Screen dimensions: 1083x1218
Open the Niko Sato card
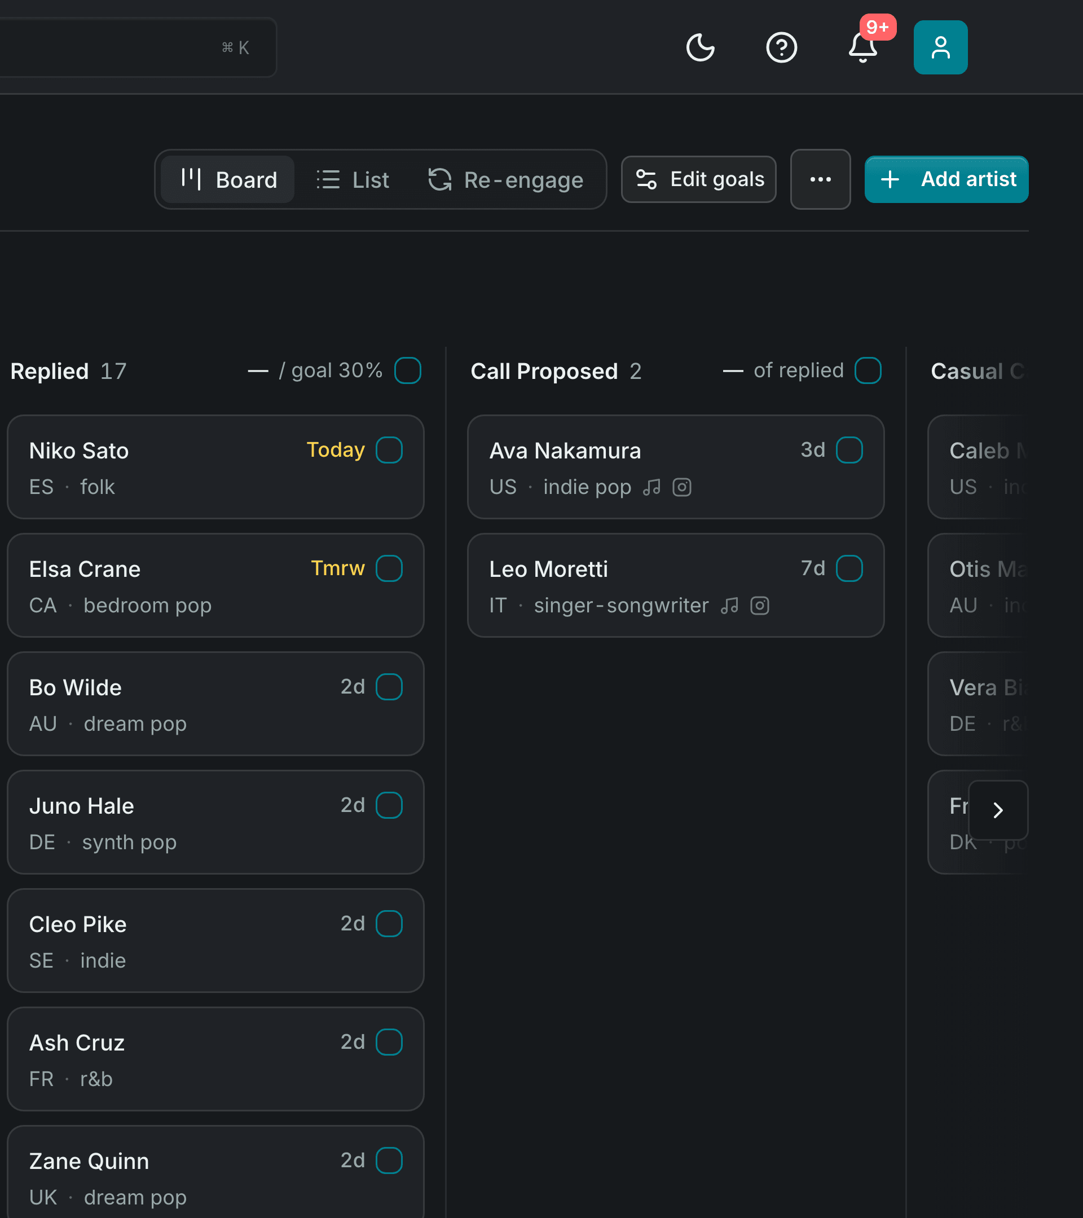pos(216,467)
